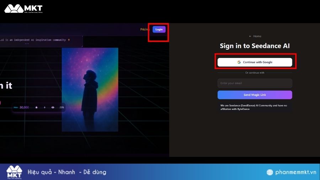Click the back arrow beside Home

tap(250, 36)
